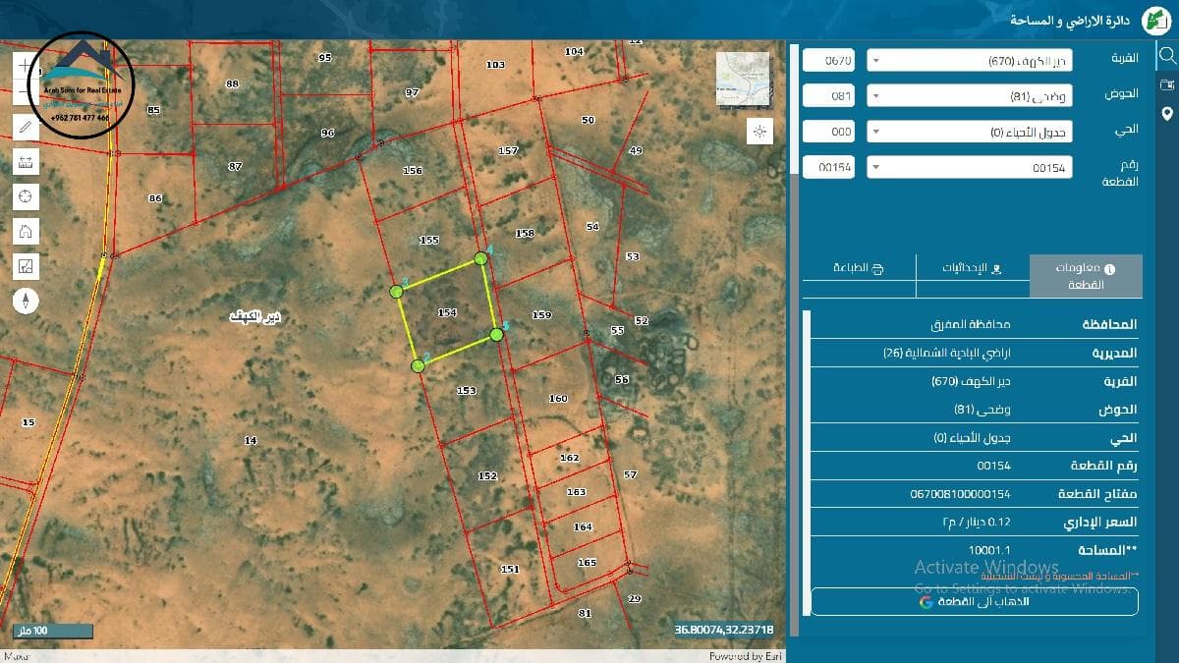
Task: Click the village code 0670 input field
Action: [x=830, y=61]
